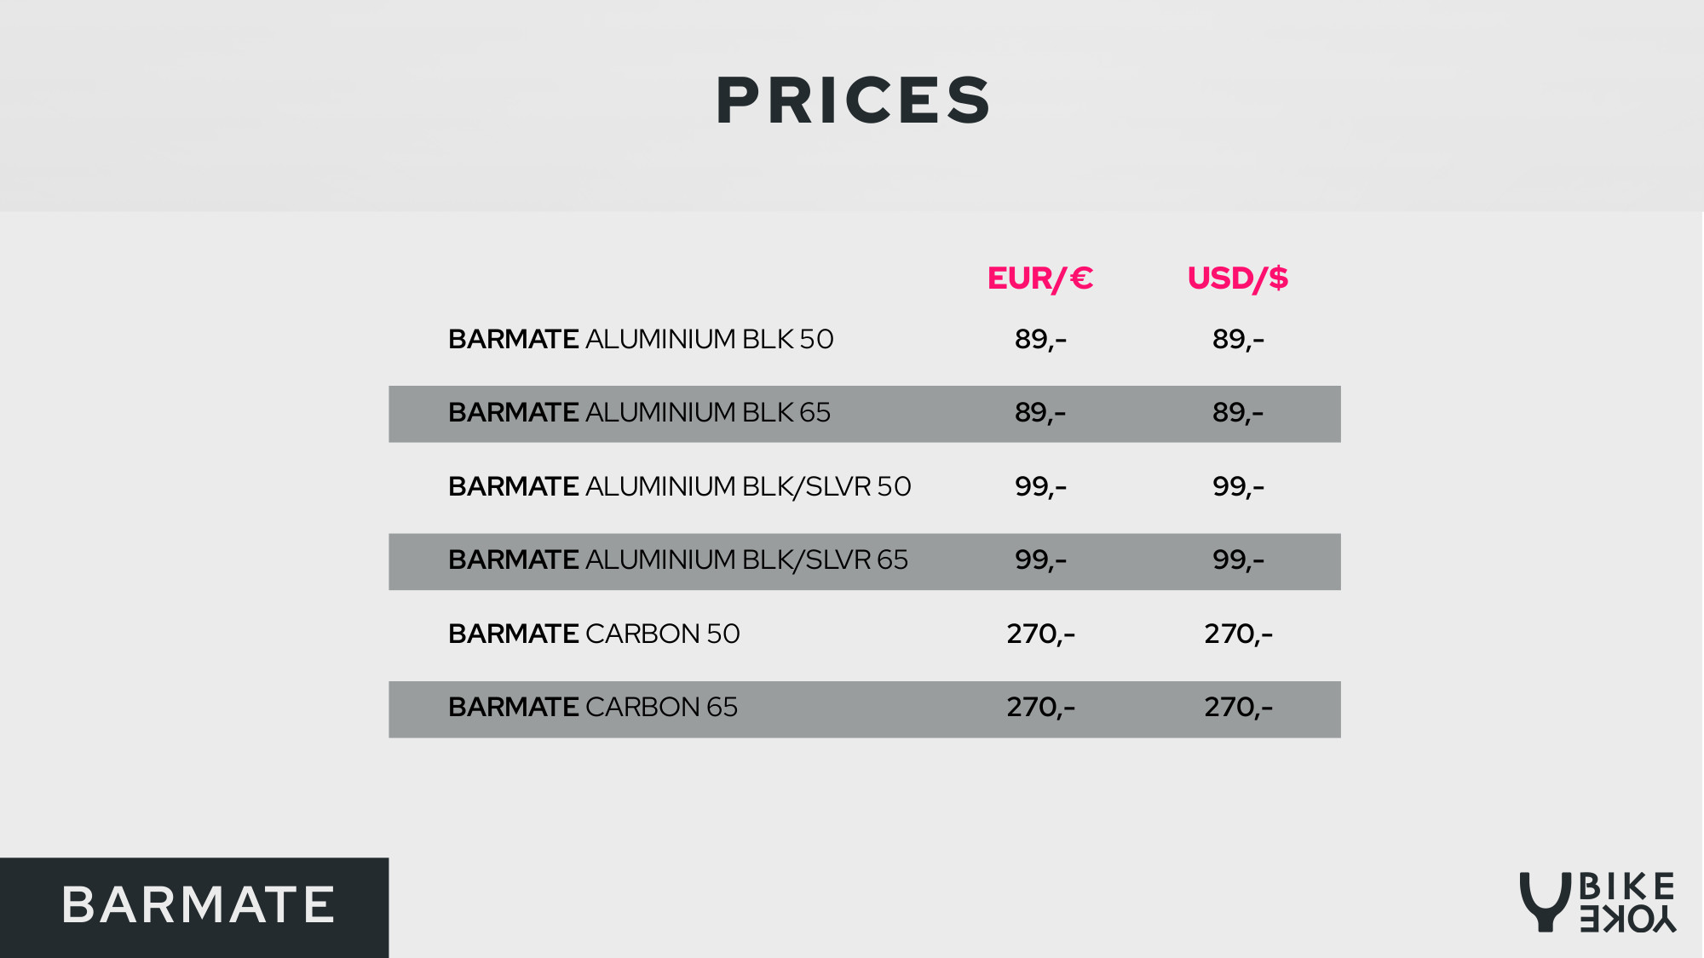Select the BARMATE ALUMINIUM BLK/SLVR 50 row label
This screenshot has width=1704, height=958.
[680, 486]
